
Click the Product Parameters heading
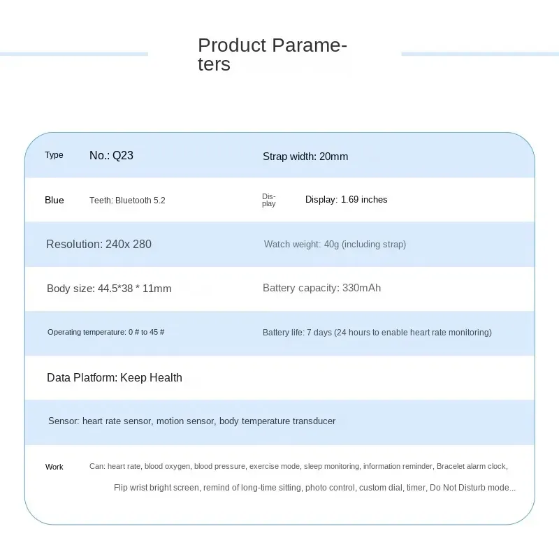272,55
